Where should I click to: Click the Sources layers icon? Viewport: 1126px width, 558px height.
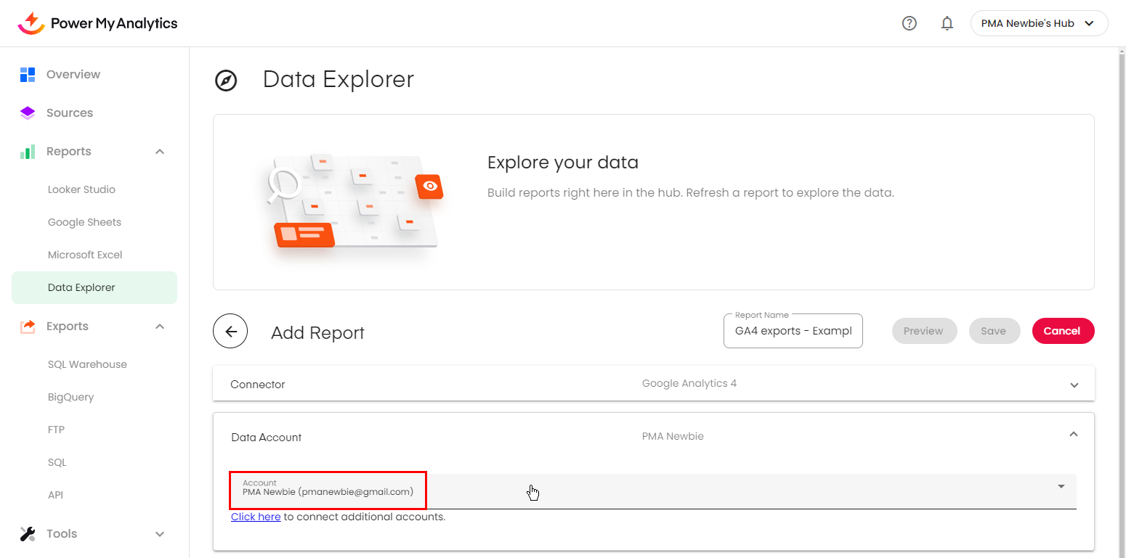(x=28, y=113)
